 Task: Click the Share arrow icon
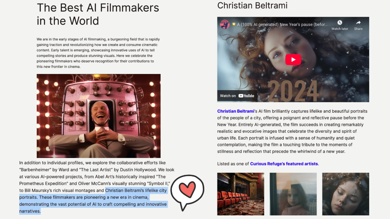(x=358, y=22)
